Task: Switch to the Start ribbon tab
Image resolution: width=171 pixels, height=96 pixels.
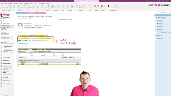Action: click(6, 3)
